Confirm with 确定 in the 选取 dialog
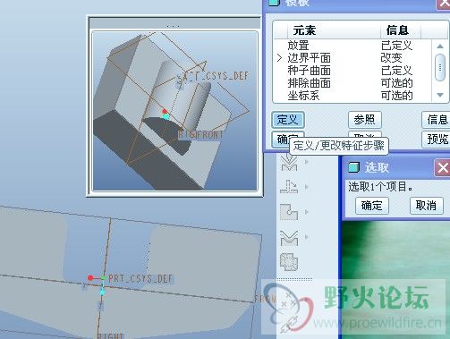The image size is (450, 339). click(372, 206)
